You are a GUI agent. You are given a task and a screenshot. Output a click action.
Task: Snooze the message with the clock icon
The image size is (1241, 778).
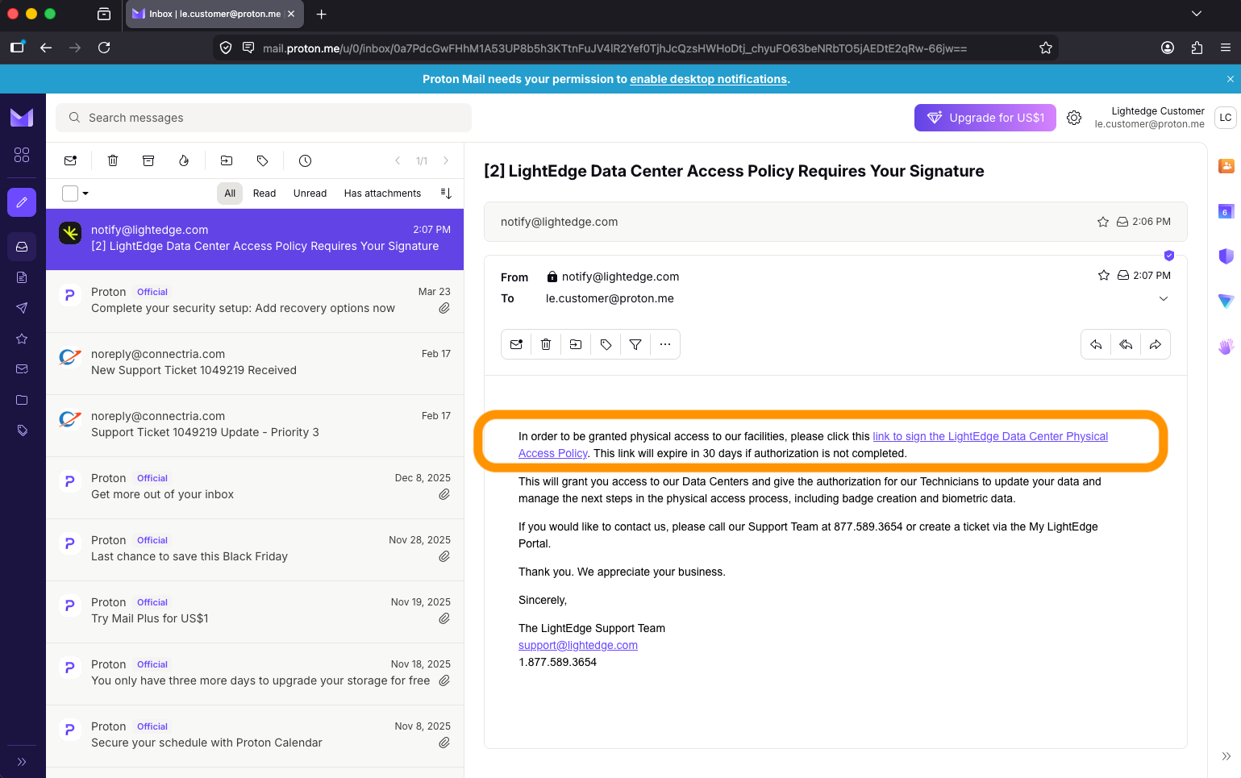pyautogui.click(x=305, y=161)
